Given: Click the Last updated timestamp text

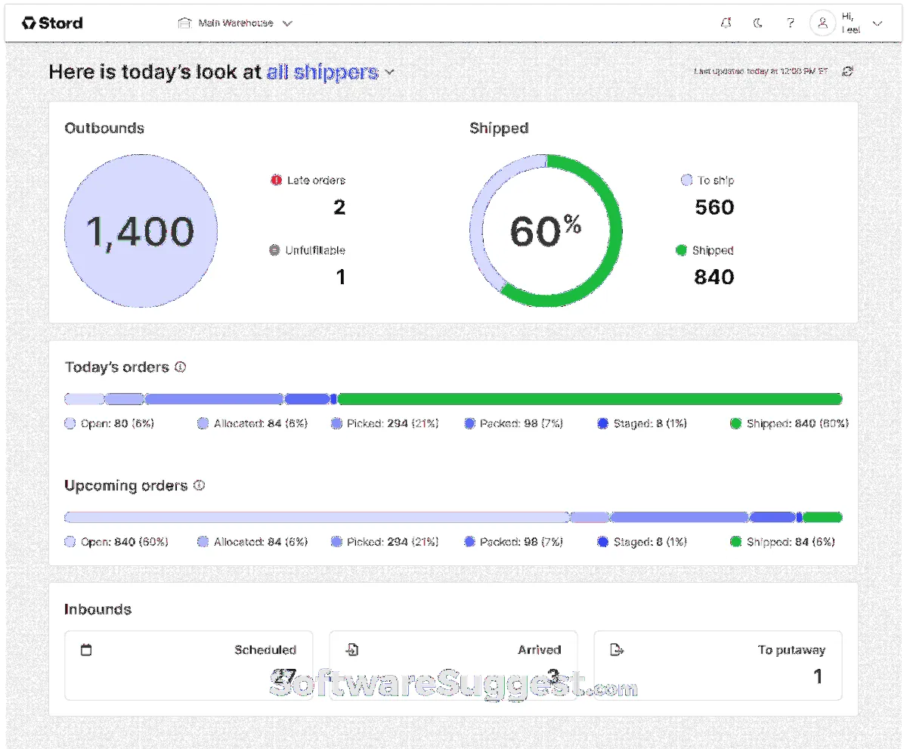Looking at the screenshot, I should pos(761,71).
